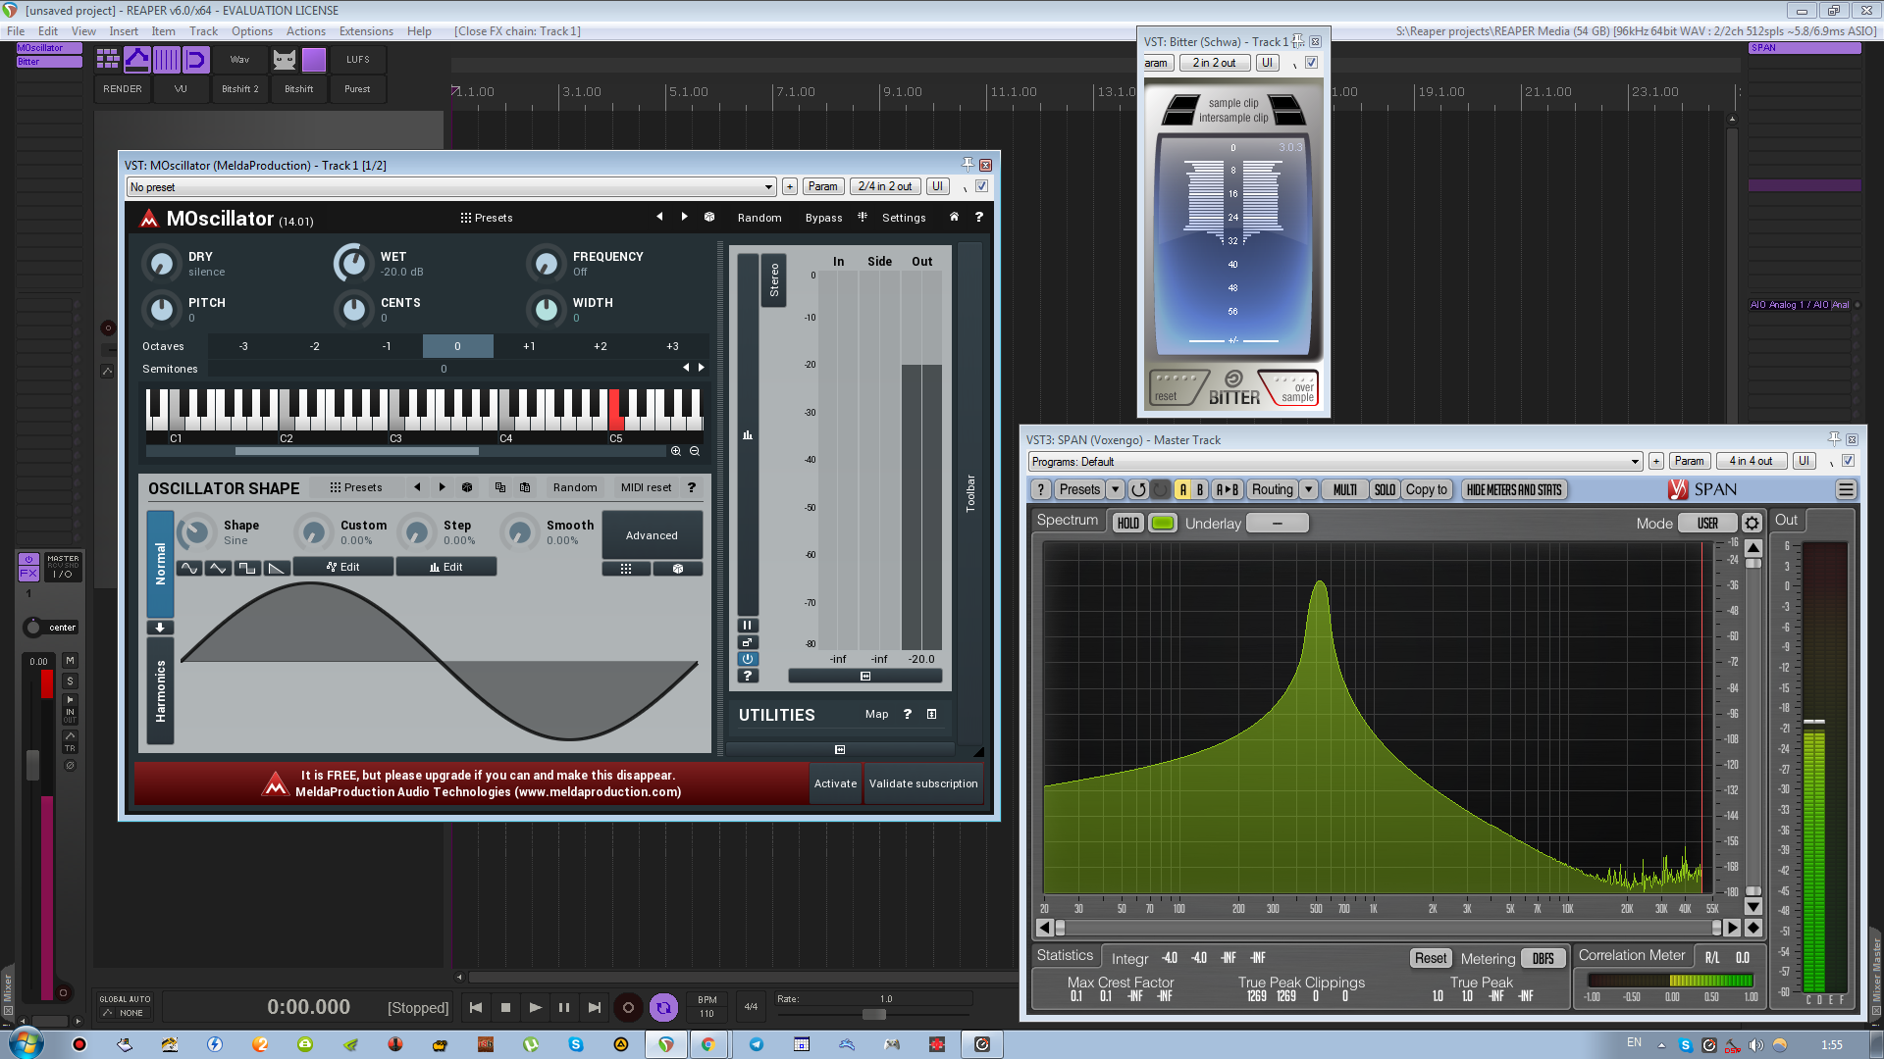Image resolution: width=1884 pixels, height=1059 pixels.
Task: Open the Insert menu
Action: pos(124,31)
